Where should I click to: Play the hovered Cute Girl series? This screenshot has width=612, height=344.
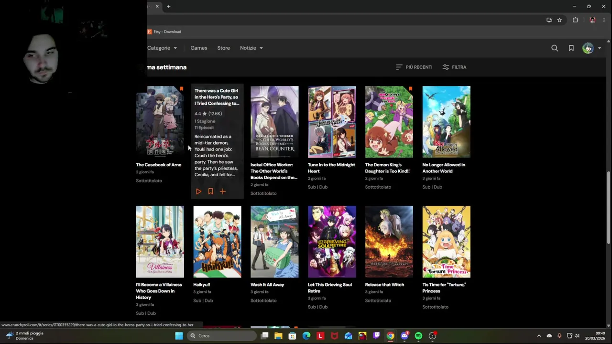pos(198,192)
